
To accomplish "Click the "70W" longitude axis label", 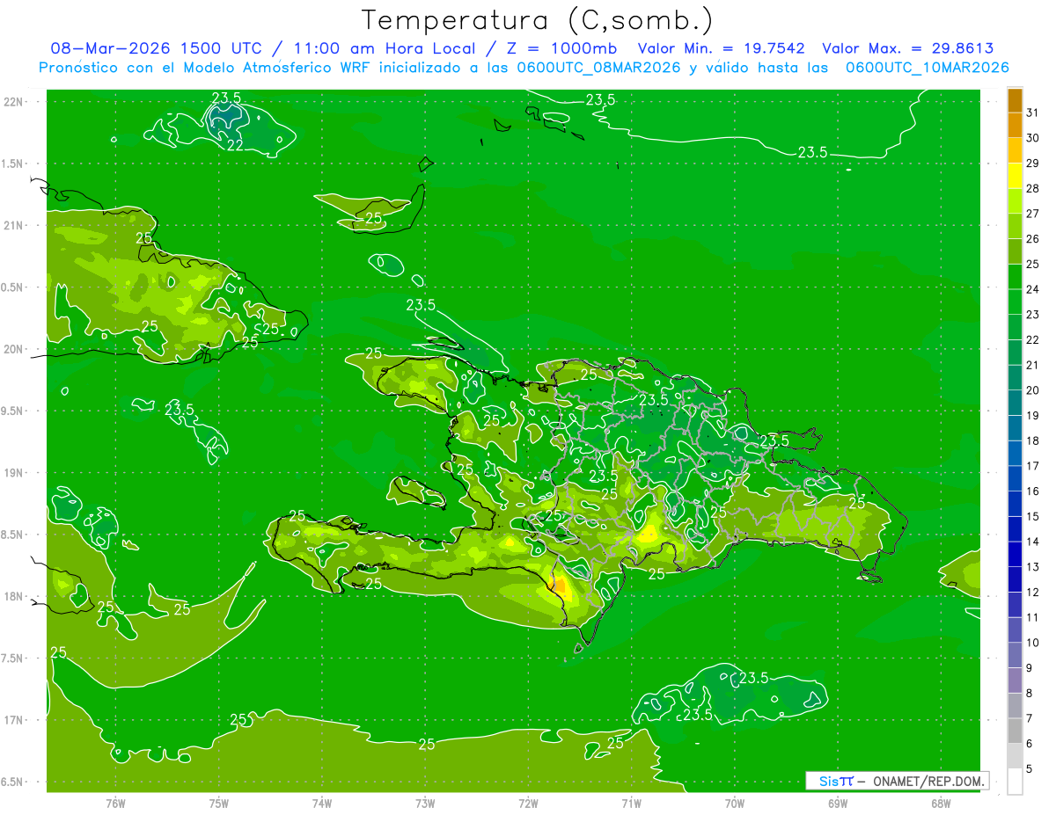I will tap(735, 804).
